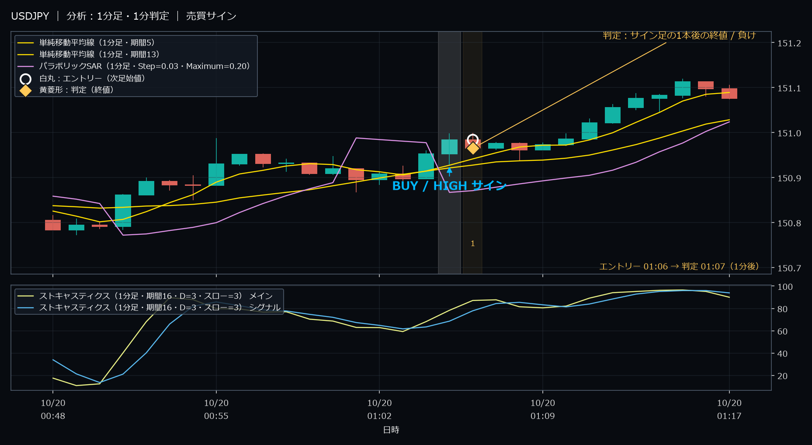Click the gray shaded signal candle column
This screenshot has height=445, width=812.
(449, 153)
